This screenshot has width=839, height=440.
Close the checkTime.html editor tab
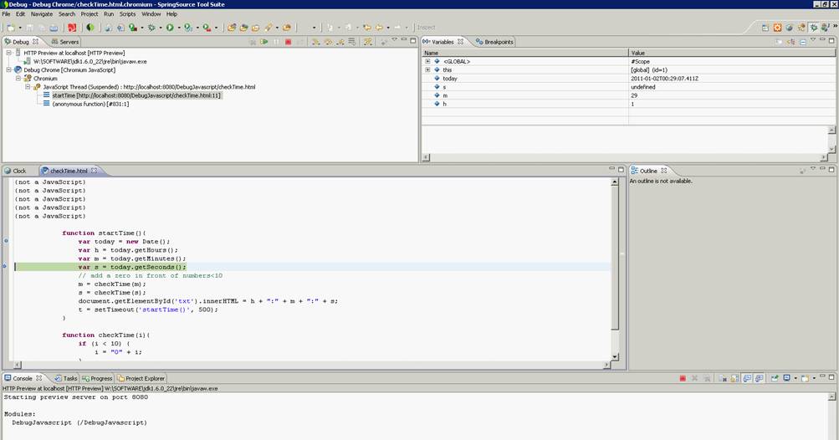click(95, 171)
